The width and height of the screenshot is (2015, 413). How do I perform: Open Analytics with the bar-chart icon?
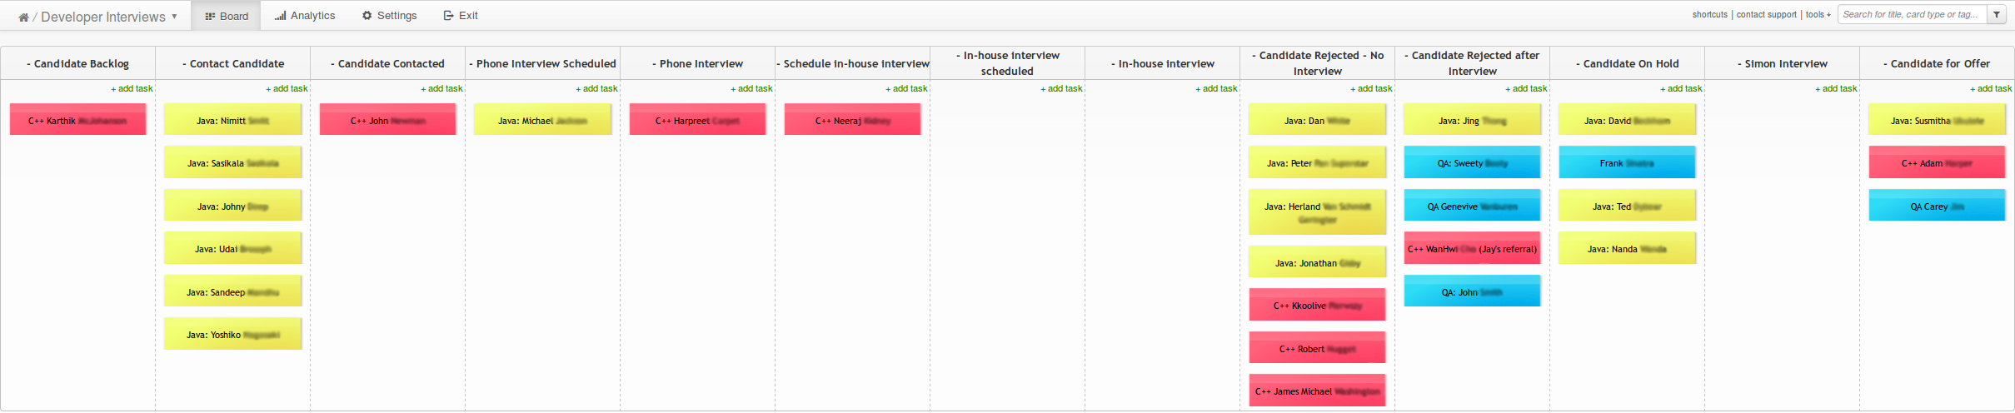pyautogui.click(x=281, y=15)
